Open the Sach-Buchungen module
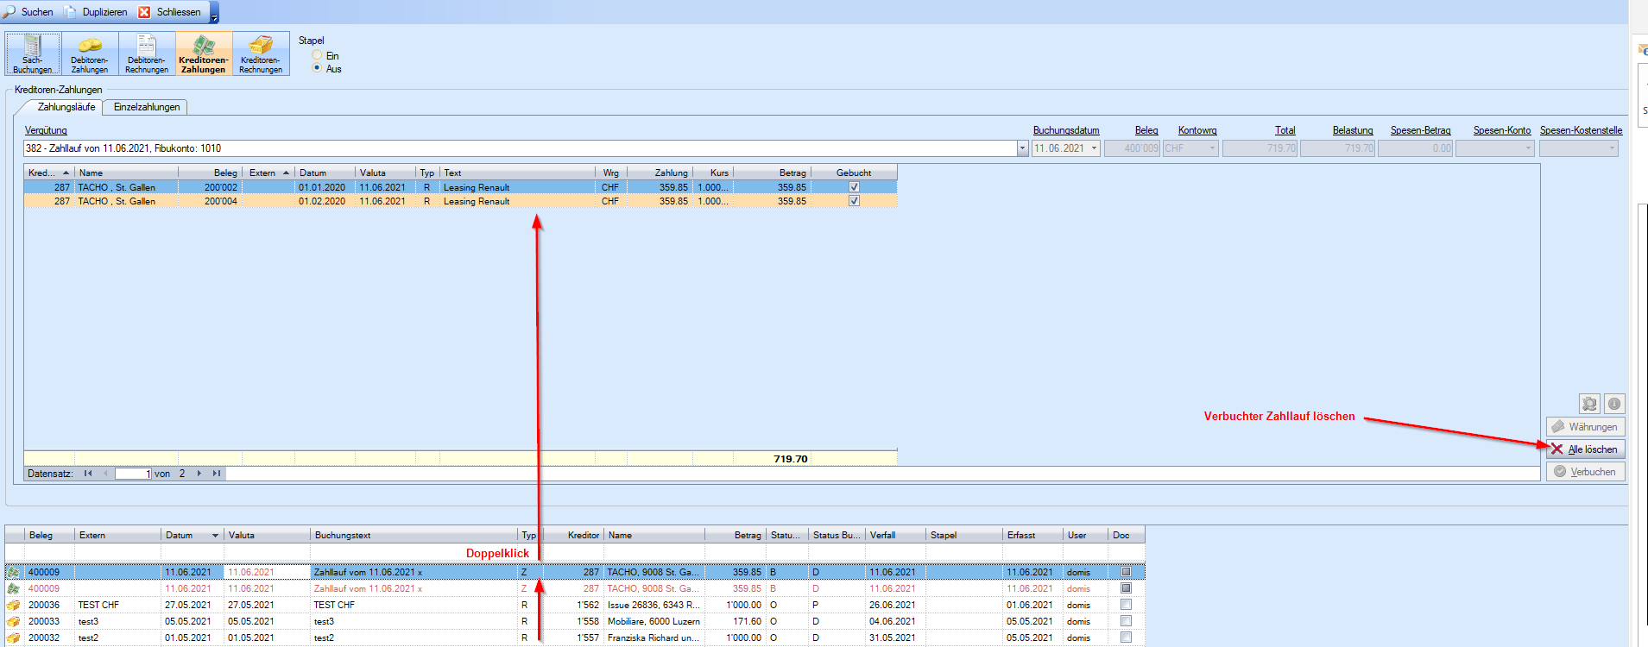Image resolution: width=1648 pixels, height=647 pixels. (x=33, y=53)
